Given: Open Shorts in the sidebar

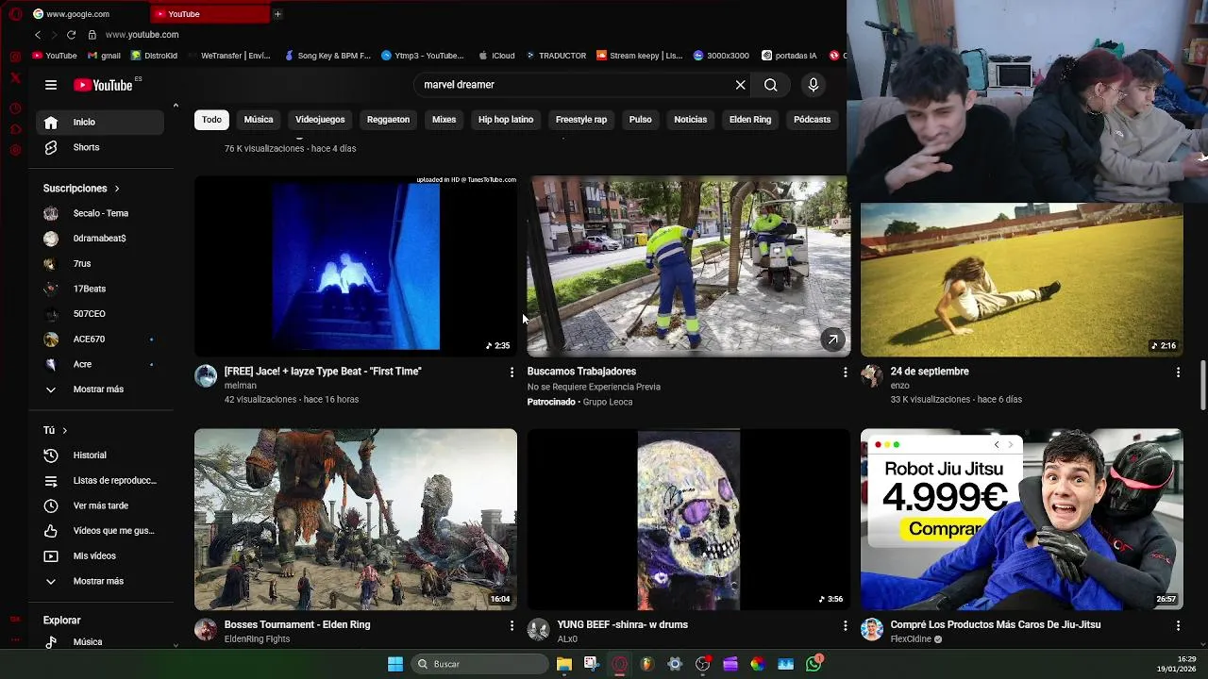Looking at the screenshot, I should tap(100, 147).
